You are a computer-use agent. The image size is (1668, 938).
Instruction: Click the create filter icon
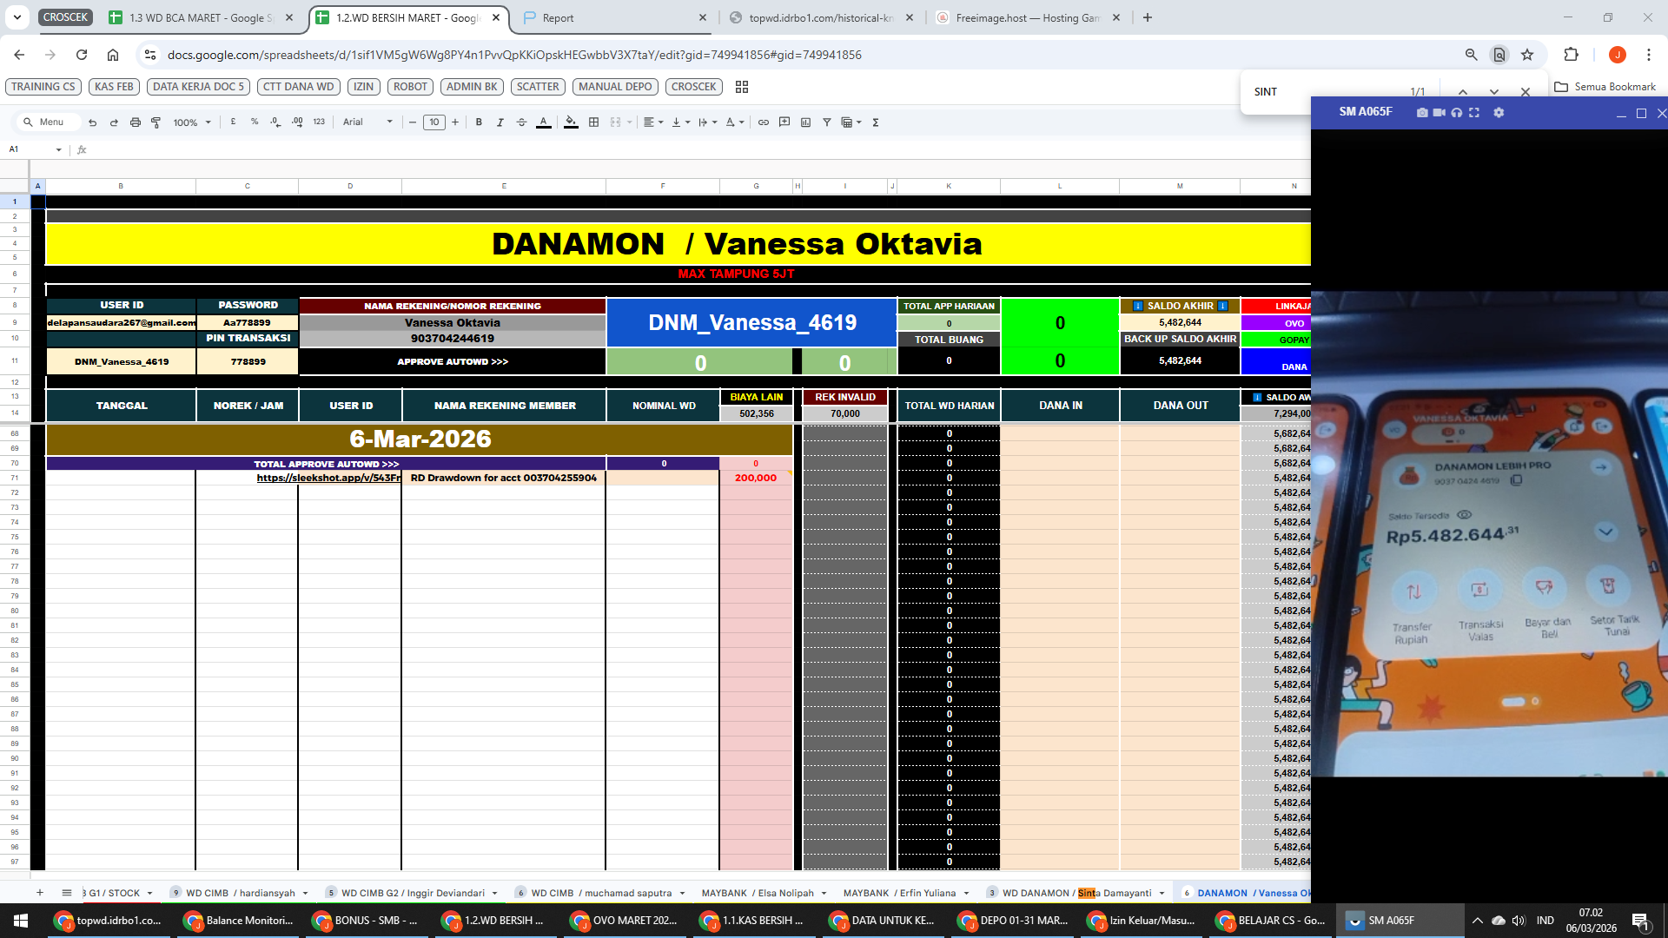point(827,122)
